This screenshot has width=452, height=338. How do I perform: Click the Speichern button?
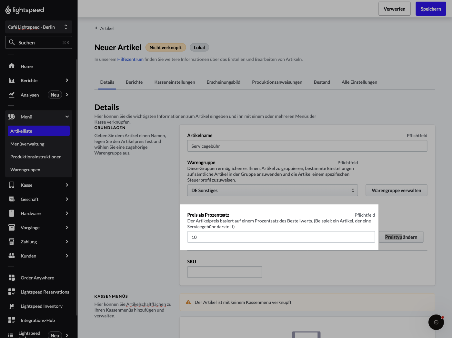point(431,9)
